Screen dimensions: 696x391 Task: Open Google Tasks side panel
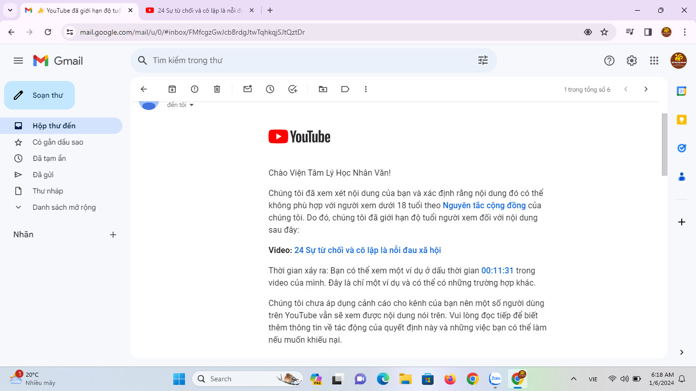click(x=682, y=148)
